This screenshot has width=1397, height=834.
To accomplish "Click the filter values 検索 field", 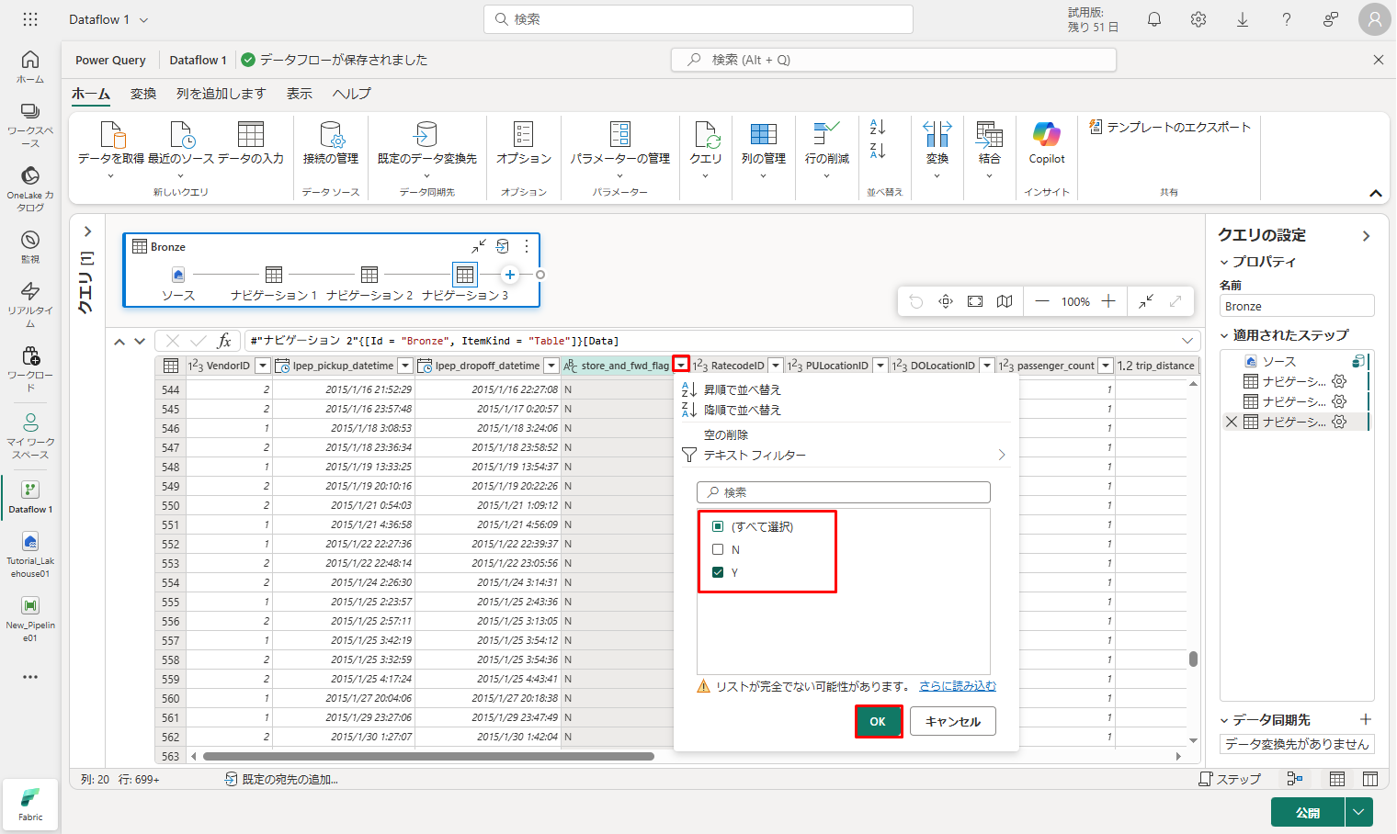I will (846, 492).
